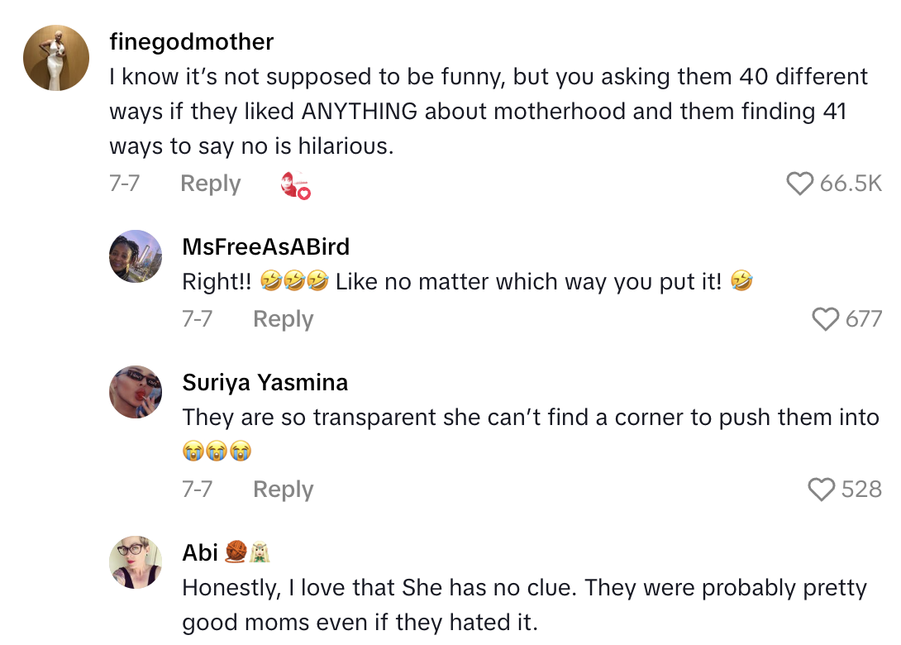Reply to Suriya Yasmina's comment
901x645 pixels.
283,490
